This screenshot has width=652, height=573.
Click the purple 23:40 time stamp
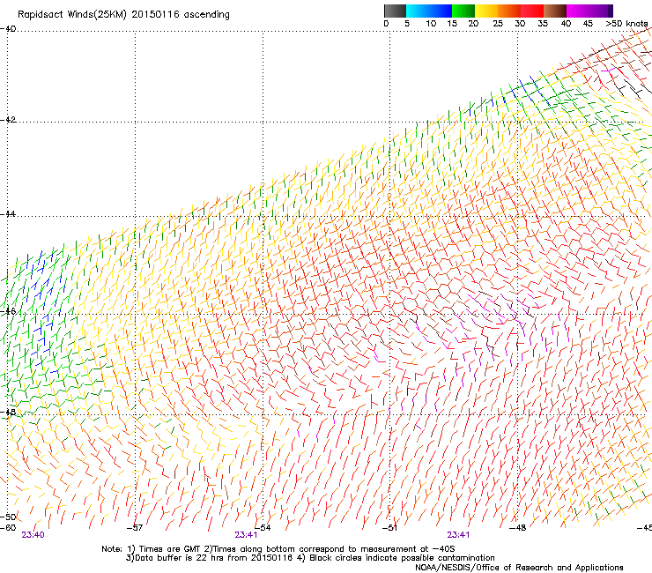coord(33,535)
